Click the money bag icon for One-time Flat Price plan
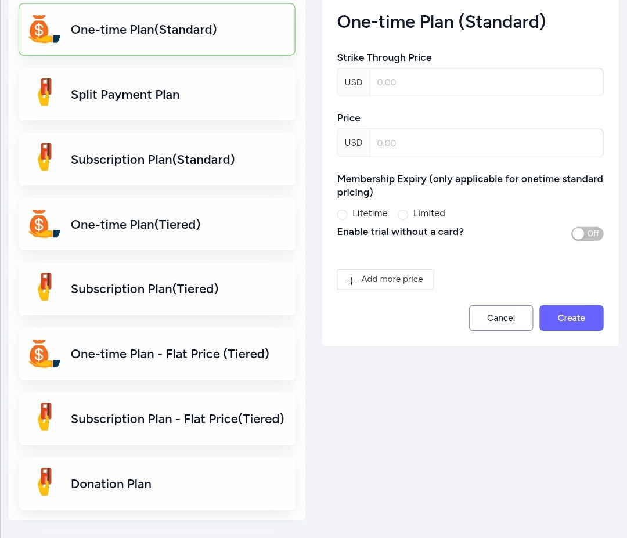Image resolution: width=627 pixels, height=538 pixels. (x=44, y=353)
